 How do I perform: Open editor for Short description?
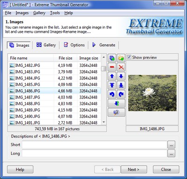(x=171, y=145)
